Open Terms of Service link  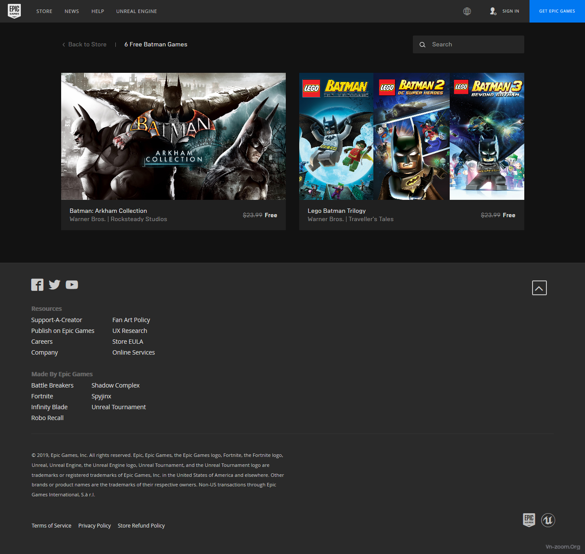click(51, 525)
